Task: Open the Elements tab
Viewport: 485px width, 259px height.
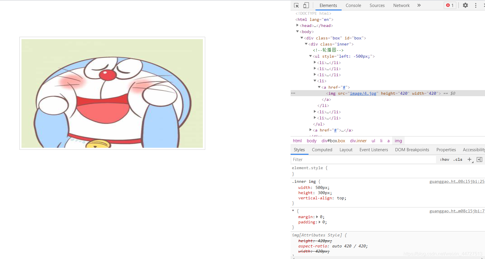Action: tap(328, 5)
